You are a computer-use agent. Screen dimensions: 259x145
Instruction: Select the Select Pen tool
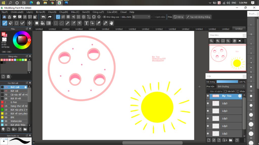(74, 23)
